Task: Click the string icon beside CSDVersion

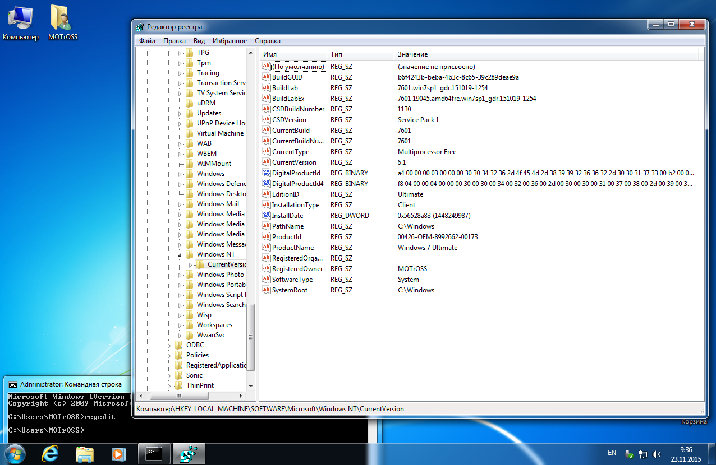Action: pyautogui.click(x=267, y=119)
